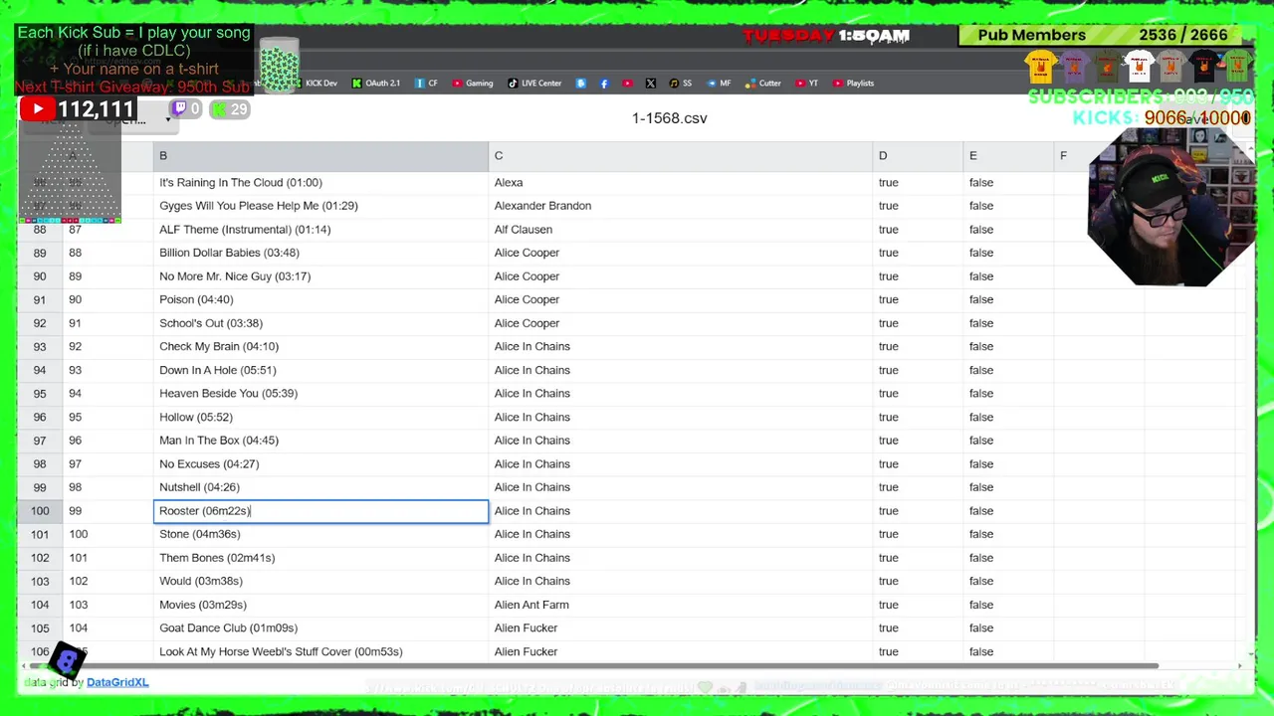Click the Rooster (06m22s) cell being edited
1274x716 pixels.
pyautogui.click(x=320, y=511)
